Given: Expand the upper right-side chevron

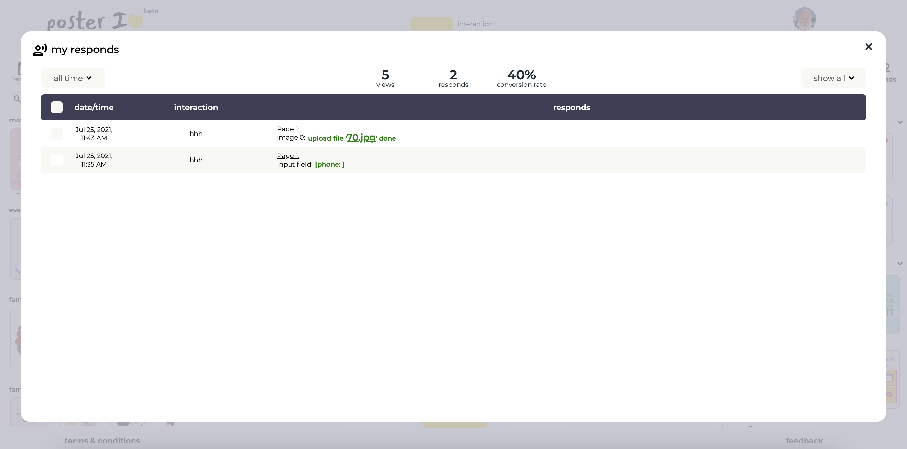Looking at the screenshot, I should click(900, 122).
